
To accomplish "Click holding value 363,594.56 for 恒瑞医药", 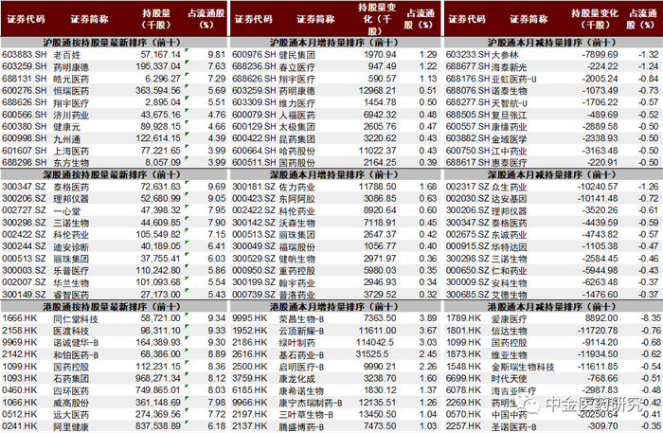I will (x=158, y=91).
